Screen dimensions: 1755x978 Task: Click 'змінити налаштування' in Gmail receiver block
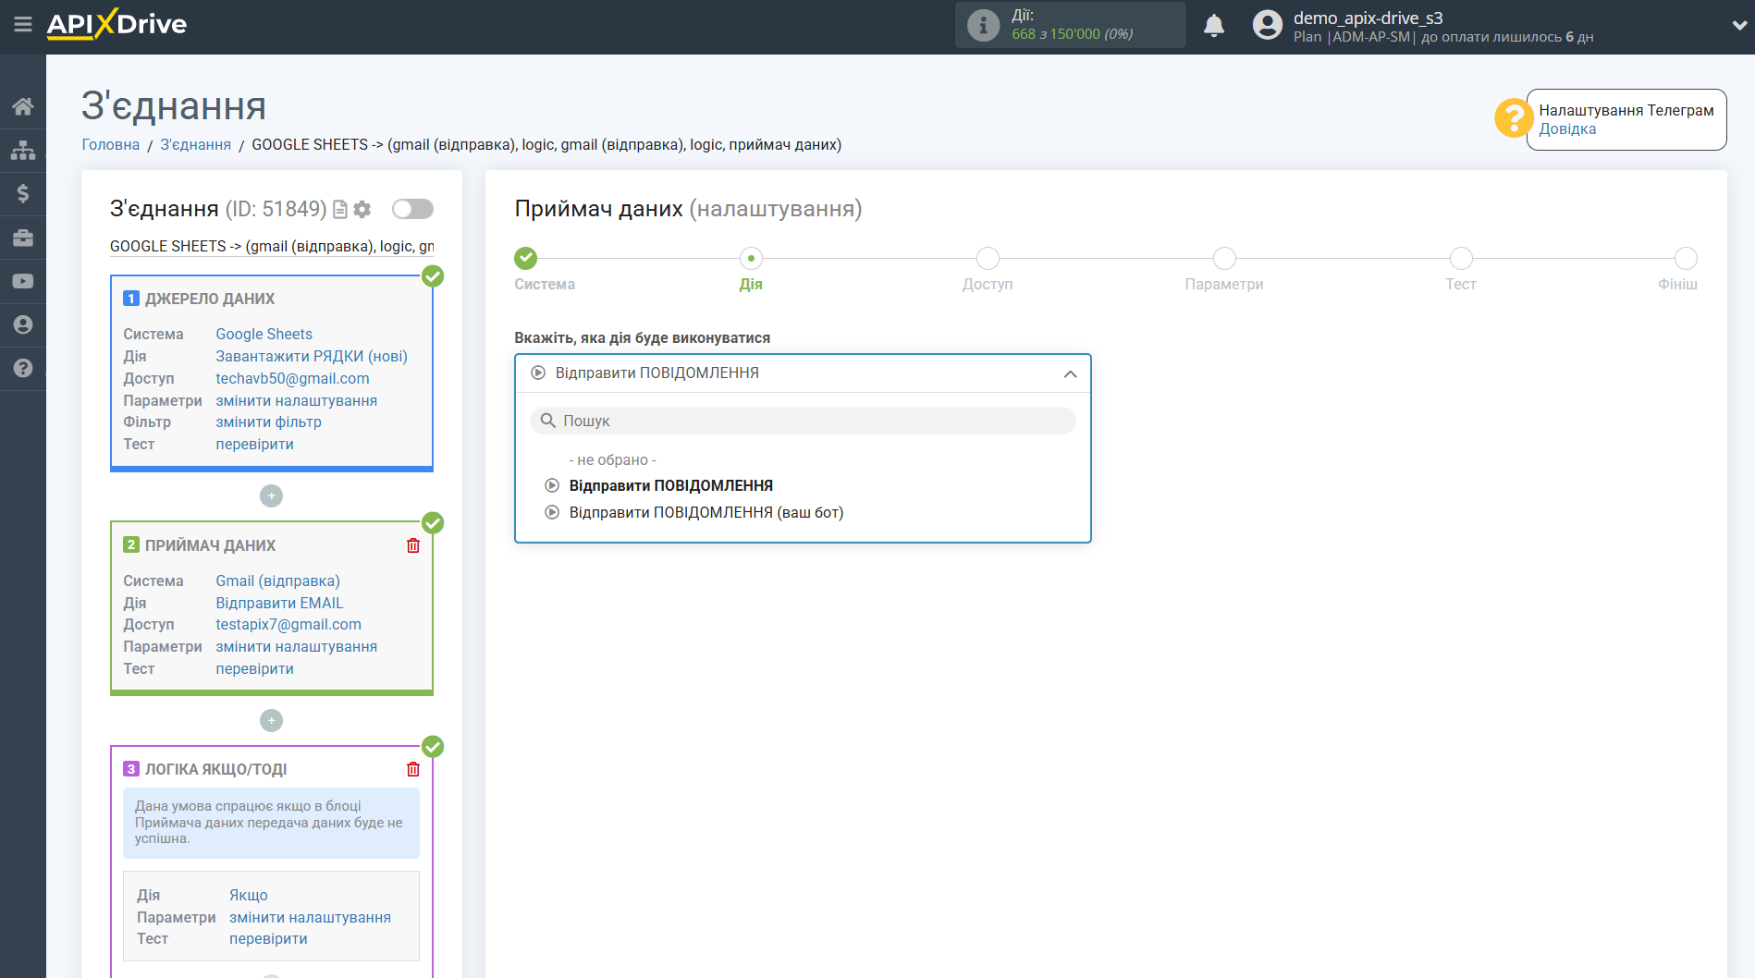296,646
